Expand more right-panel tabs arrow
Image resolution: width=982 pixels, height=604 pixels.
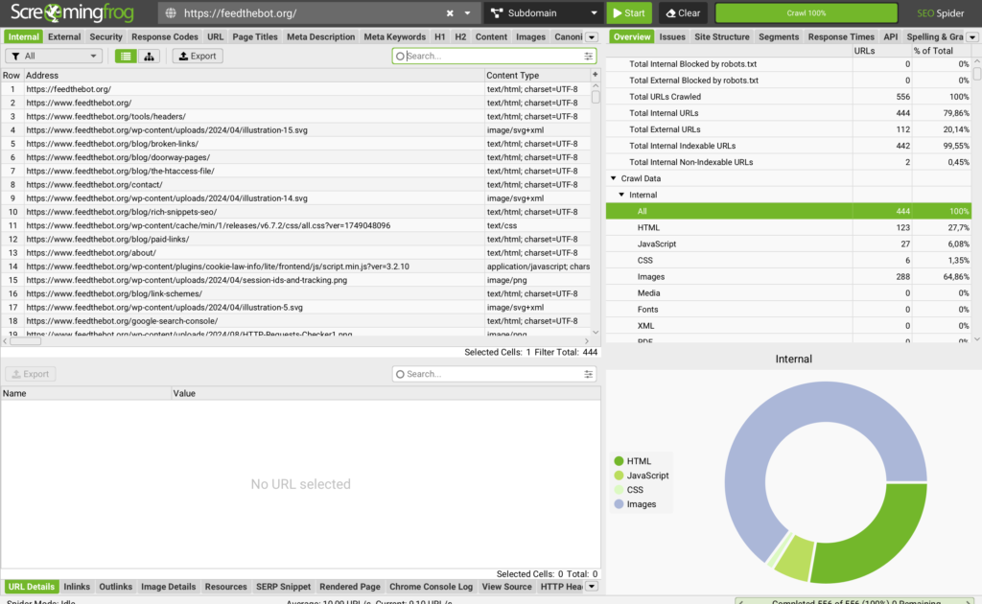(x=972, y=37)
